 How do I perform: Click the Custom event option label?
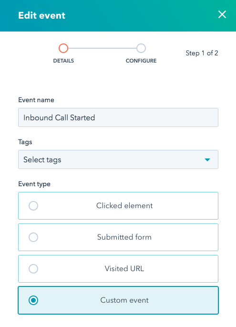124,300
